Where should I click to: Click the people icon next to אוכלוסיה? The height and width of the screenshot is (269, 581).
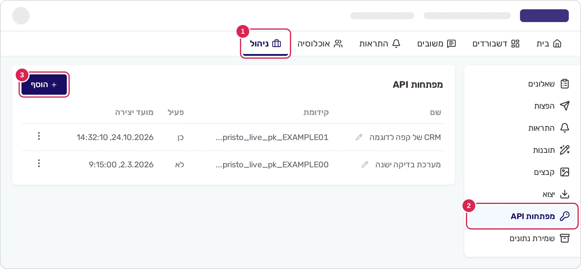click(338, 44)
